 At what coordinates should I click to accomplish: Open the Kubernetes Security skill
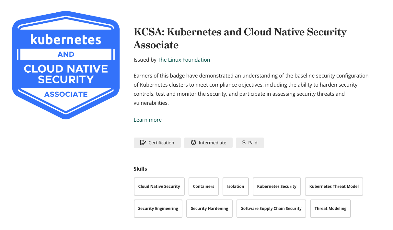point(277,187)
